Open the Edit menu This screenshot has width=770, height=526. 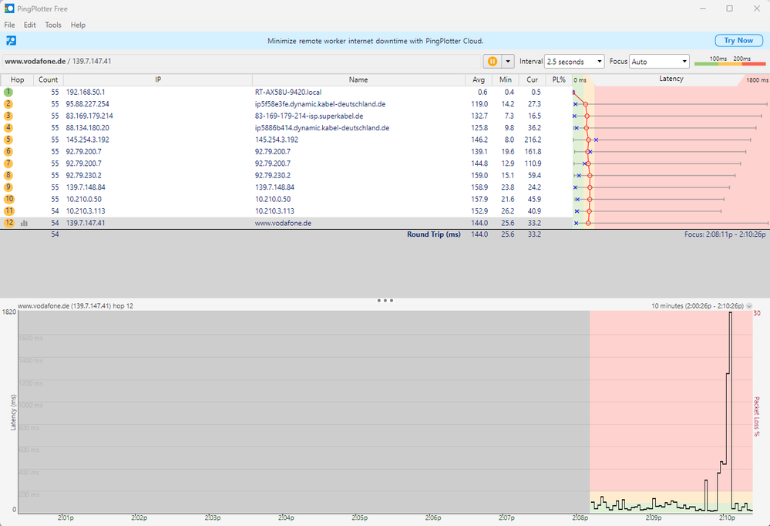[x=29, y=25]
